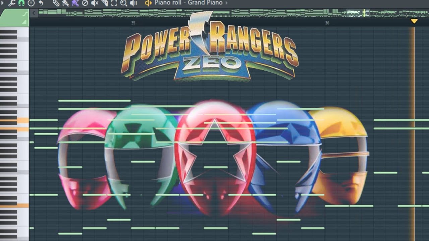This screenshot has width=429, height=241.
Task: Click the song overview minimap strip
Action: click(234, 13)
